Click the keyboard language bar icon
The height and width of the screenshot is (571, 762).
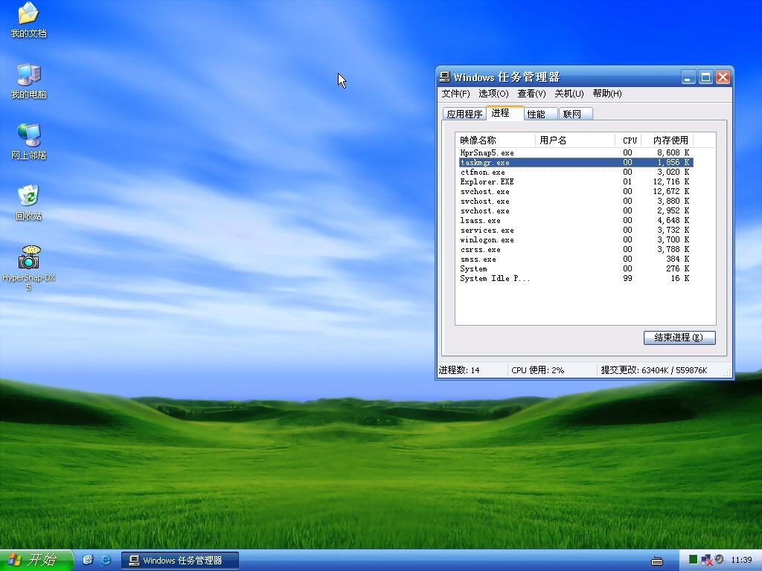tap(657, 561)
